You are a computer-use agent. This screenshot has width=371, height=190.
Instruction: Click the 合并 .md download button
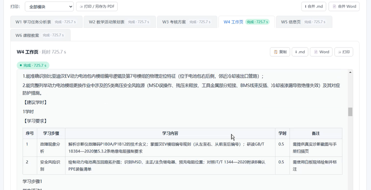[313, 6]
